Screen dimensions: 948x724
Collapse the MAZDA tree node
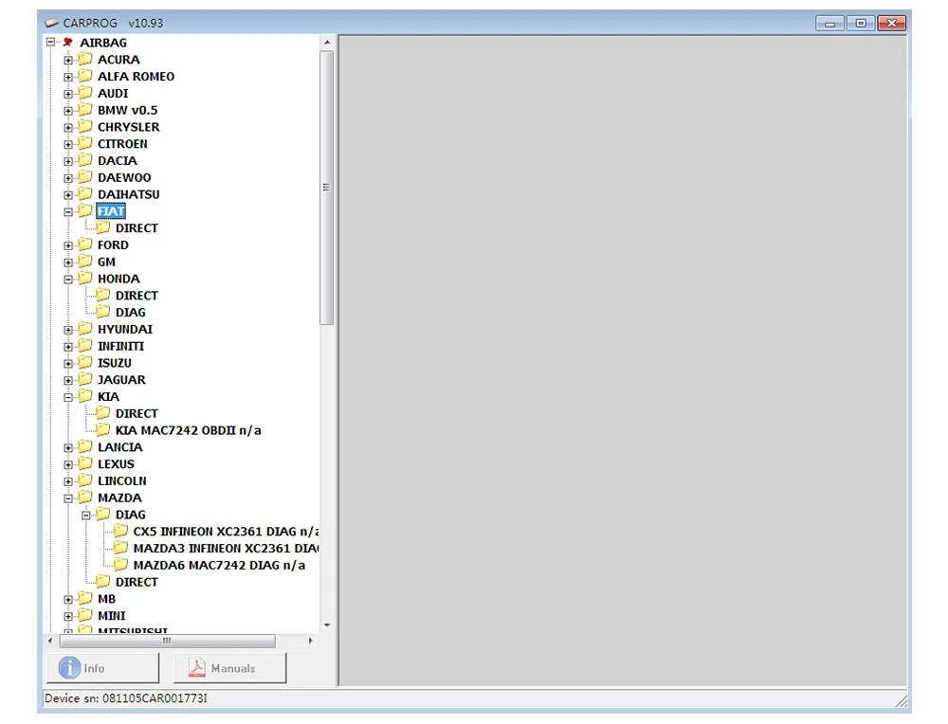[68, 498]
